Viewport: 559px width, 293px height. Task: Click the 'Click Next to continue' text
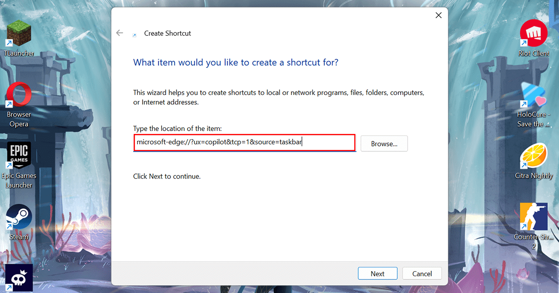(x=167, y=176)
